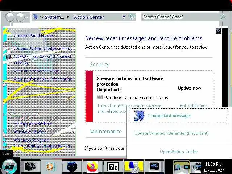This screenshot has height=174, width=232.
Task: Open Windows Program Compatibility Troubleshooter
Action: [42, 143]
